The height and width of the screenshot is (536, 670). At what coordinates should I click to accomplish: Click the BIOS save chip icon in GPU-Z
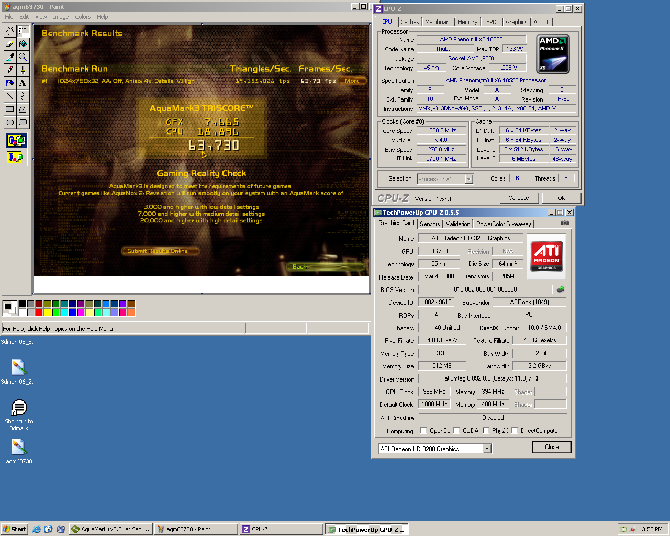pyautogui.click(x=561, y=289)
